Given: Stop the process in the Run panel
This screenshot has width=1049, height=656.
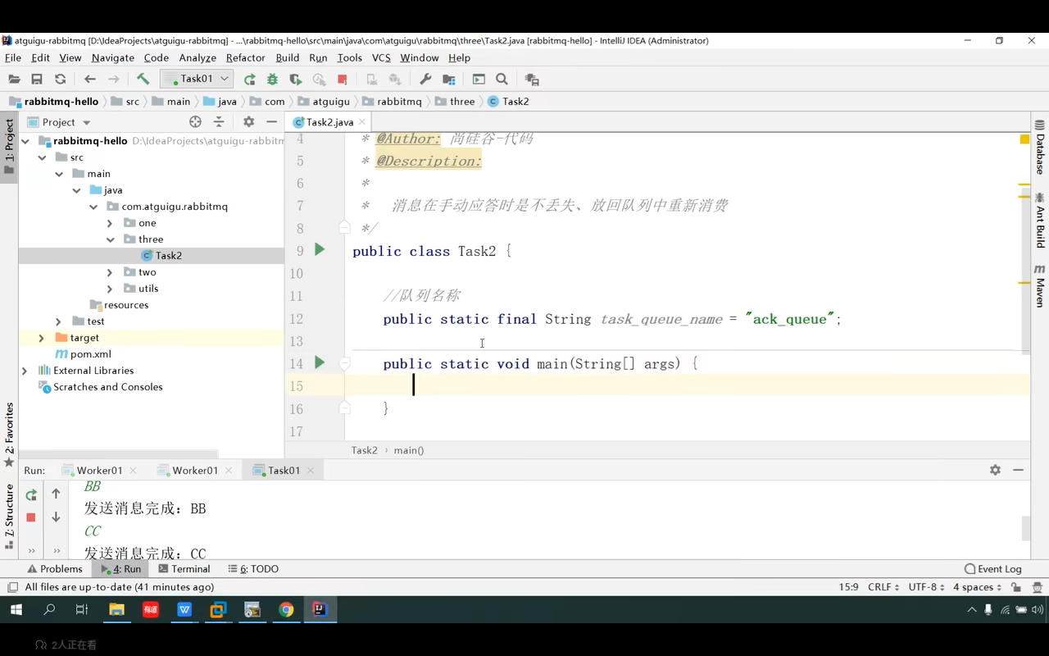Looking at the screenshot, I should (x=31, y=517).
